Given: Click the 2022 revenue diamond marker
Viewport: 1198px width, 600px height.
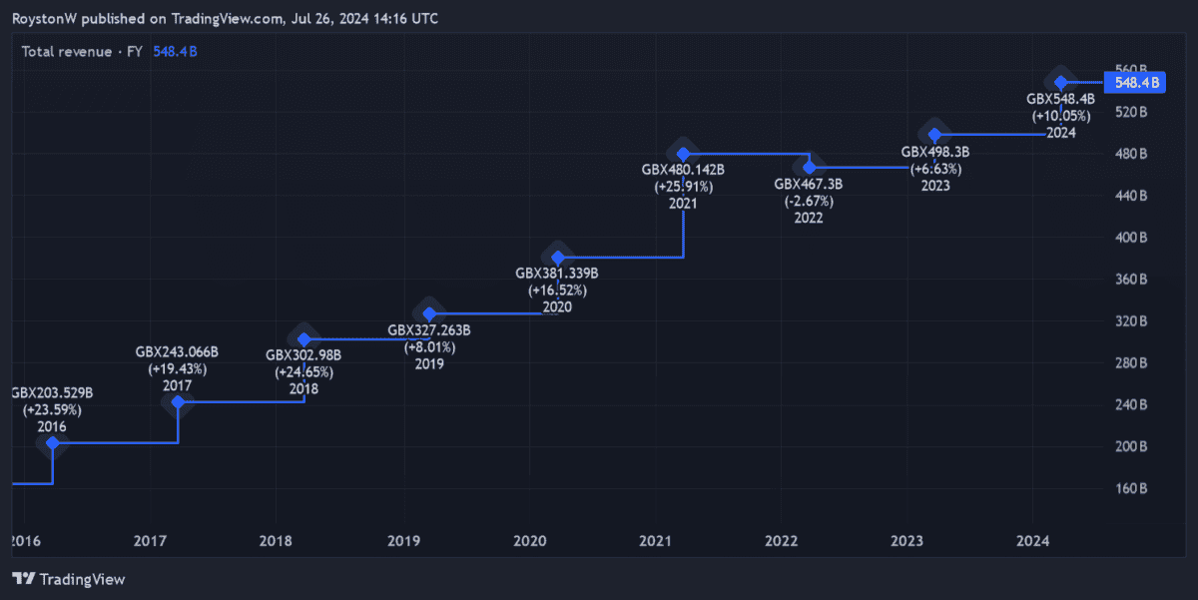Looking at the screenshot, I should pos(810,167).
